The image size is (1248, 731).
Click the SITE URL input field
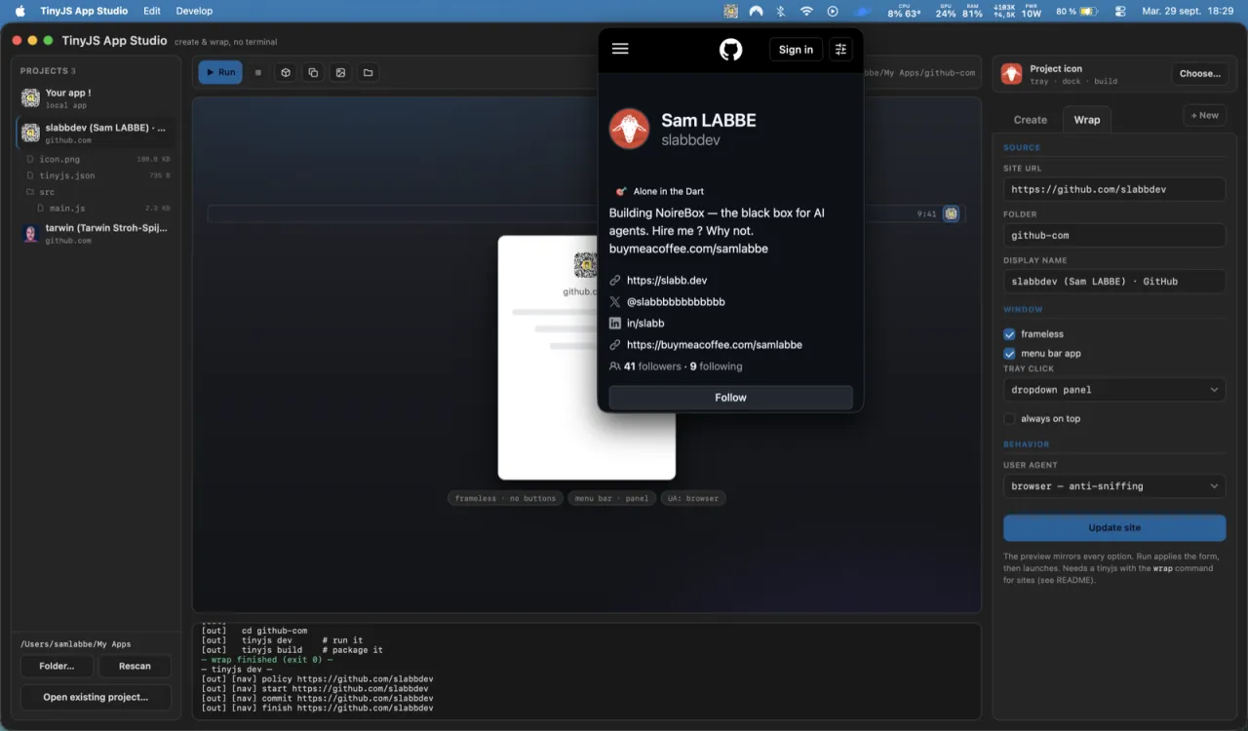[x=1114, y=189]
